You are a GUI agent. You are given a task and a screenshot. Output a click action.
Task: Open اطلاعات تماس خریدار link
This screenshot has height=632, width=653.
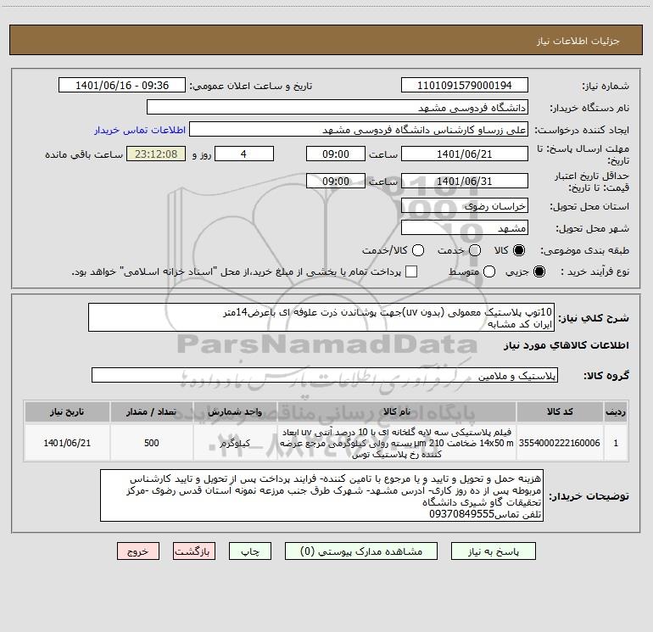click(140, 130)
